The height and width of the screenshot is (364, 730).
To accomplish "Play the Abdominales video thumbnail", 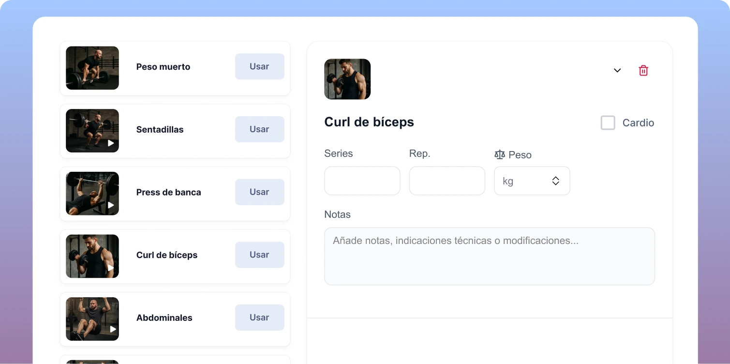I will (92, 319).
